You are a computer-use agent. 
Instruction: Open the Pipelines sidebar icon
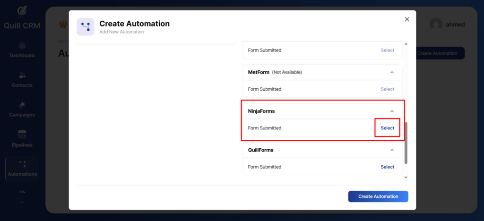point(22,135)
